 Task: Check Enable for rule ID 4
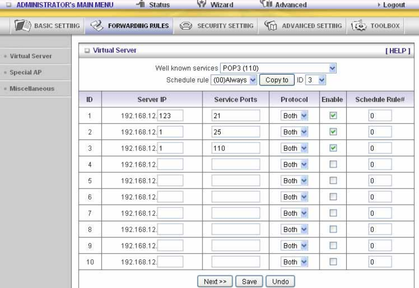[333, 164]
